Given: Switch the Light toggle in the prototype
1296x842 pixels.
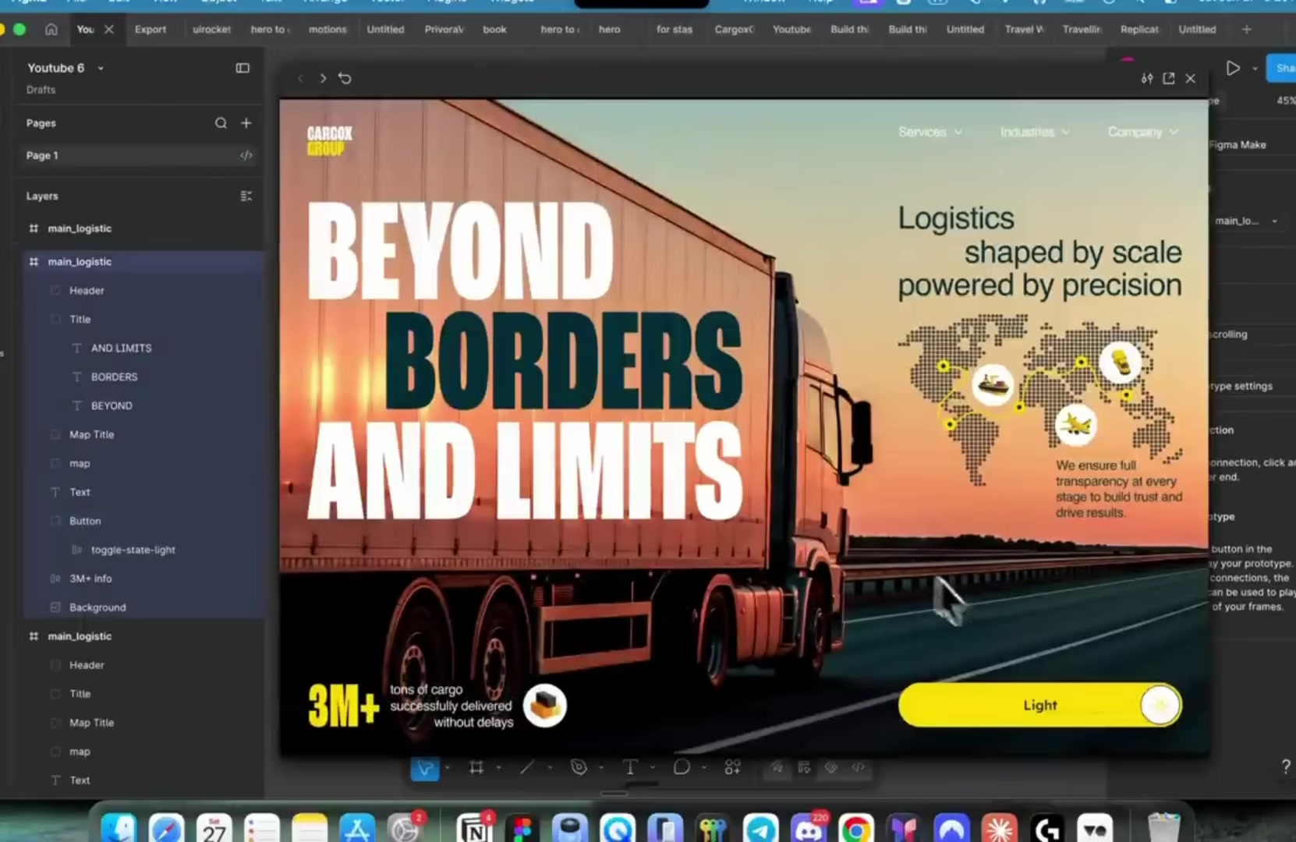Looking at the screenshot, I should point(1040,705).
